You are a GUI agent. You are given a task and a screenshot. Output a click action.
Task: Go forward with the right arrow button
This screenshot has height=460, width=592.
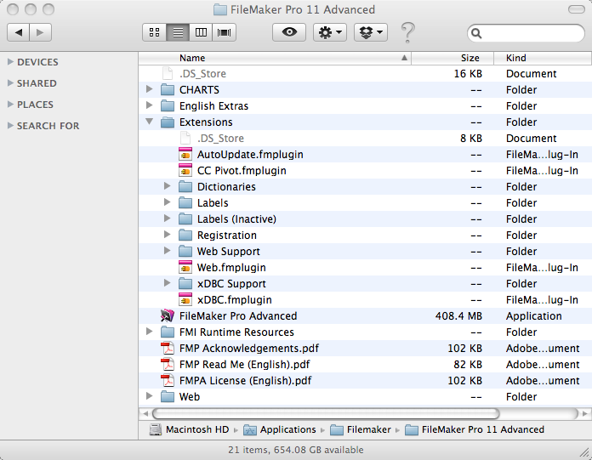click(40, 32)
